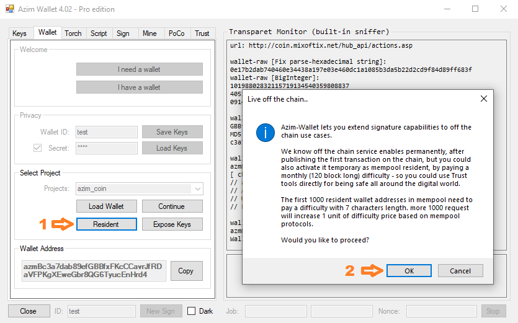This screenshot has height=323, width=518.
Task: Click the wallet-raw hexadecimal string value
Action: [351, 69]
